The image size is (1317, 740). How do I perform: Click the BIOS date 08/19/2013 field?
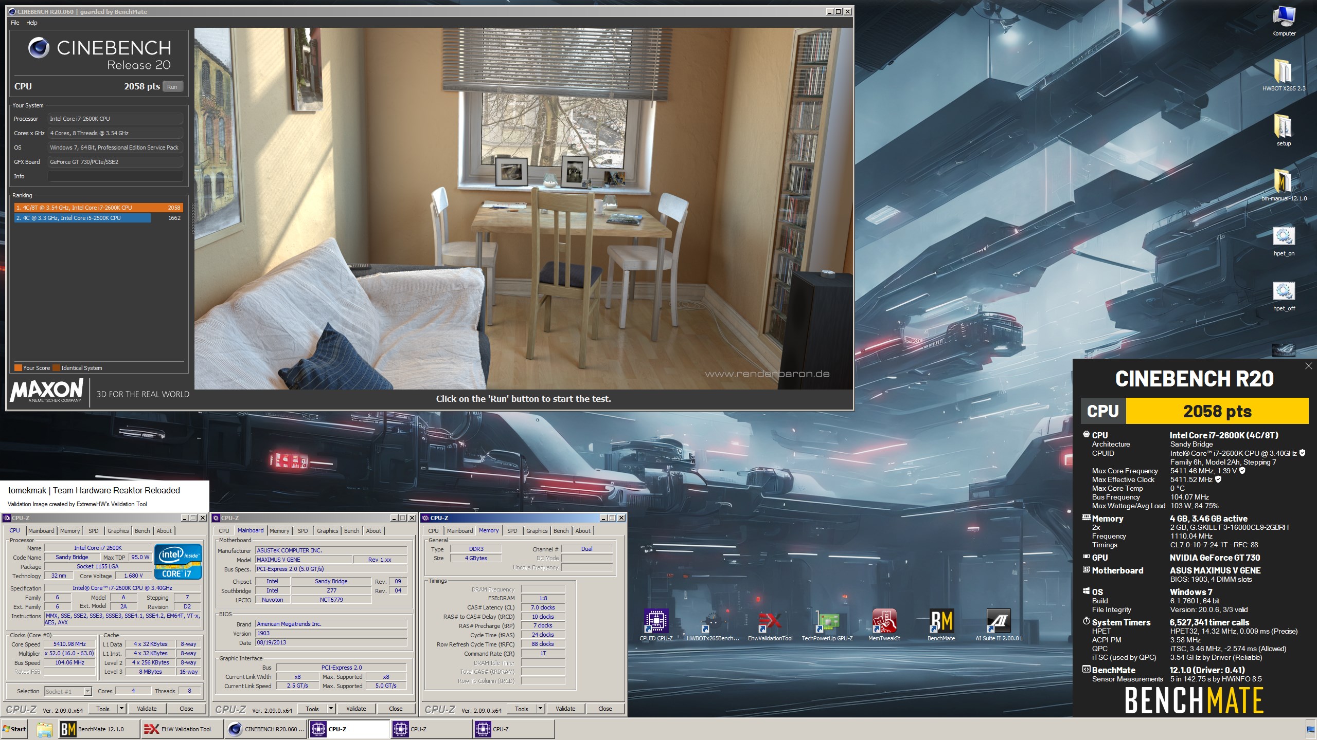(x=331, y=642)
